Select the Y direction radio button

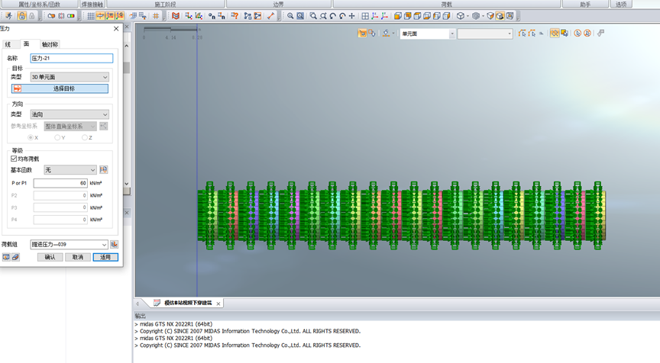[57, 137]
